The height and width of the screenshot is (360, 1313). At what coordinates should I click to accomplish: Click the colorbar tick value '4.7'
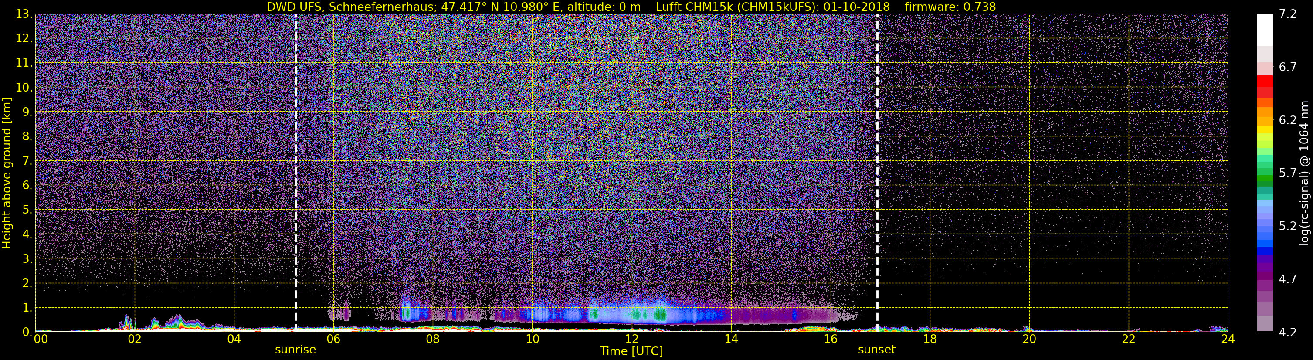pyautogui.click(x=1288, y=279)
